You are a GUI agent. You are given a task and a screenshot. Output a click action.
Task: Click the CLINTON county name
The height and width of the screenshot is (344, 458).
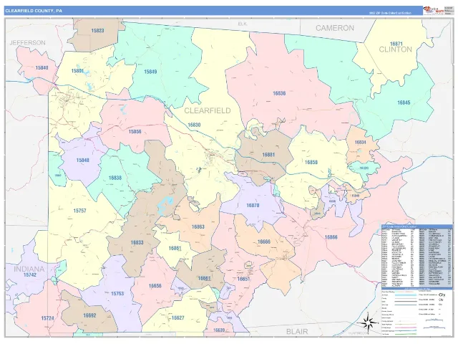click(x=396, y=49)
